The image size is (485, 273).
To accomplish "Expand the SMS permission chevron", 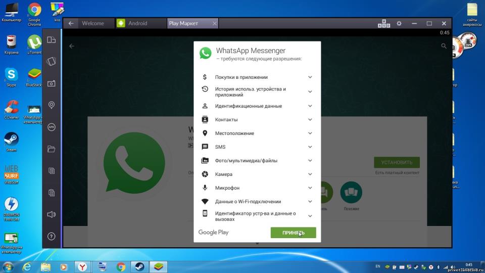I will tap(310, 147).
